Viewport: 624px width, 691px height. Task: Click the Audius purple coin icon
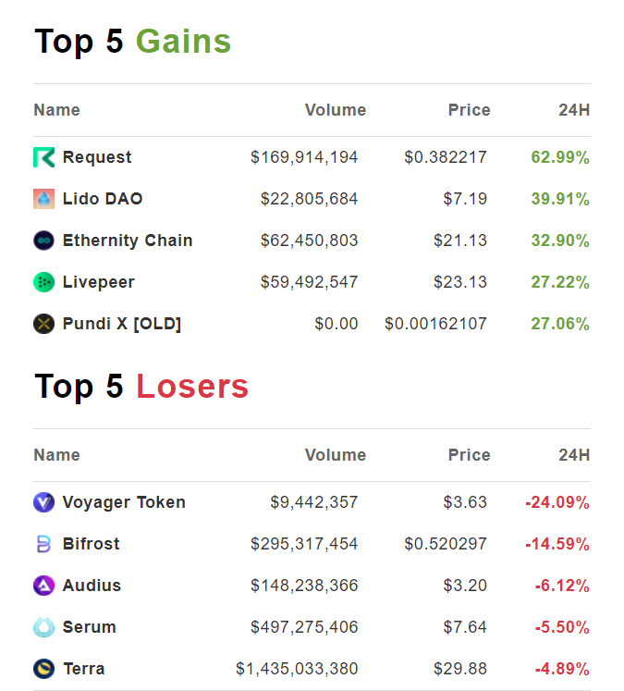(43, 586)
